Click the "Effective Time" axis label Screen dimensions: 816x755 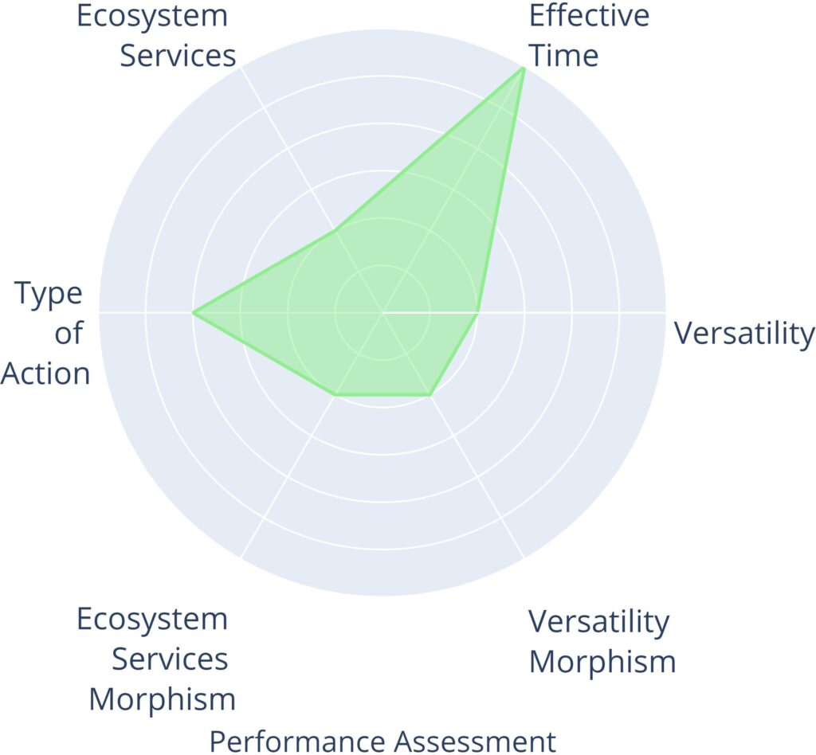pyautogui.click(x=589, y=35)
